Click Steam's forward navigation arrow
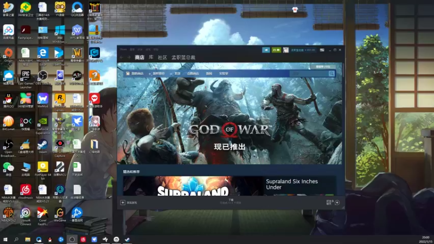Viewport: 434px width, 244px height. (x=129, y=57)
